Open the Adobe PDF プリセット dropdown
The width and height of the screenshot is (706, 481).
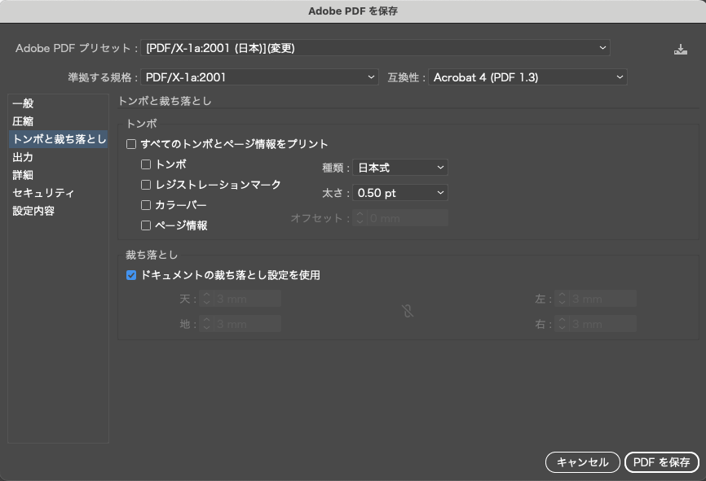point(375,48)
